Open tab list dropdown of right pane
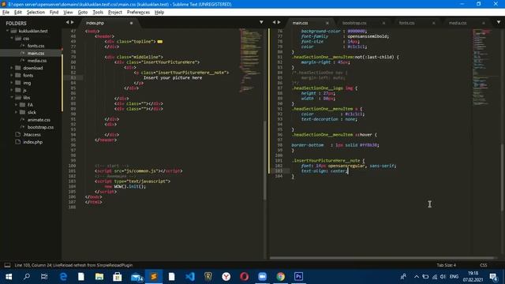 click(499, 22)
